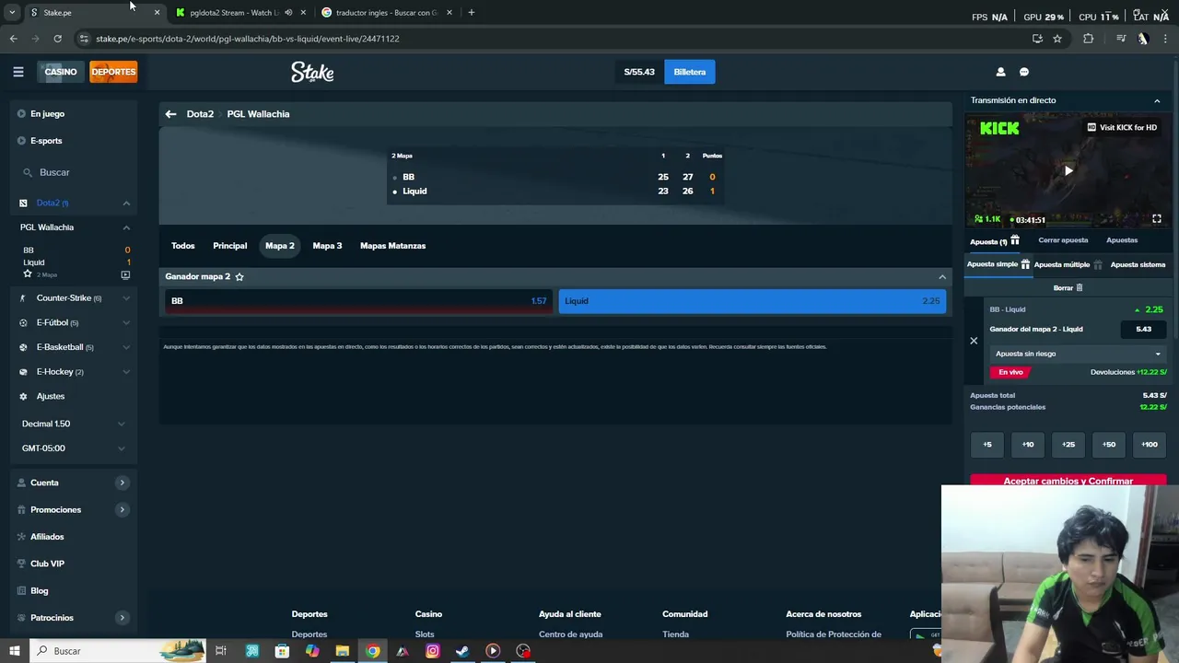This screenshot has height=663, width=1179.
Task: Click the sidebar search magnifier icon
Action: pos(29,172)
